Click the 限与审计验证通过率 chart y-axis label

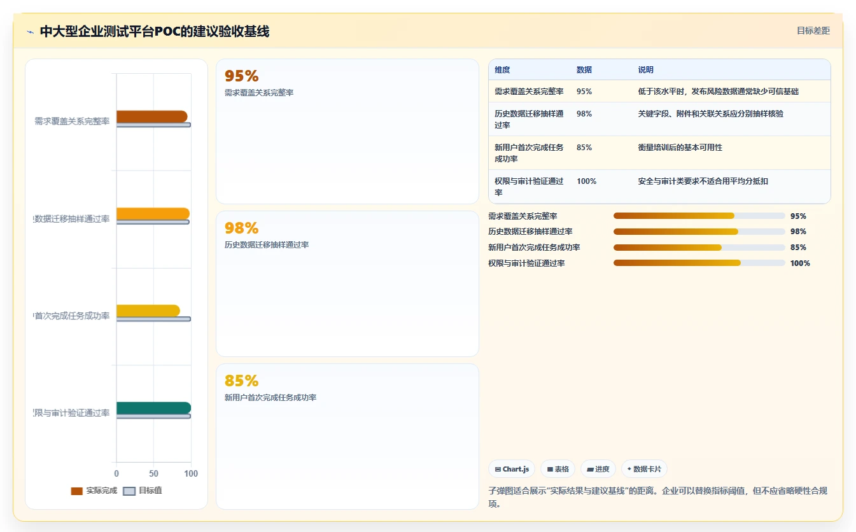pos(72,413)
